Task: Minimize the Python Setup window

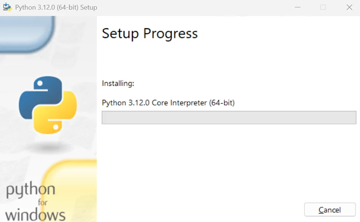Action: 297,7
